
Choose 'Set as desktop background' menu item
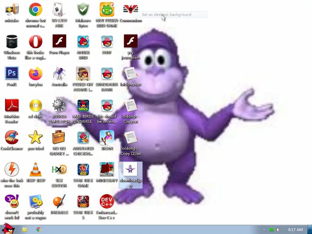169,15
